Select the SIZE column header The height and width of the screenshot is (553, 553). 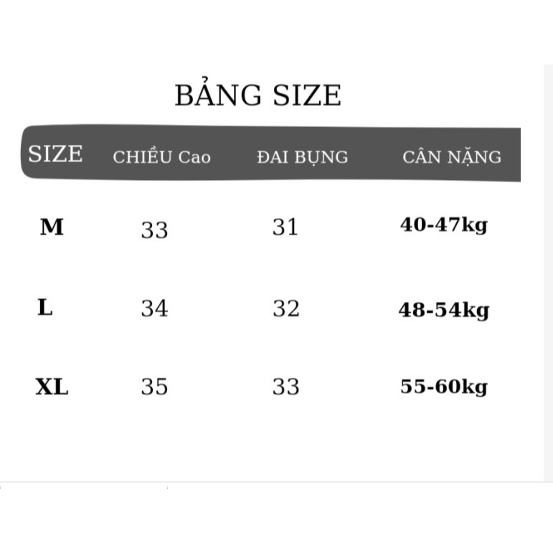click(55, 153)
